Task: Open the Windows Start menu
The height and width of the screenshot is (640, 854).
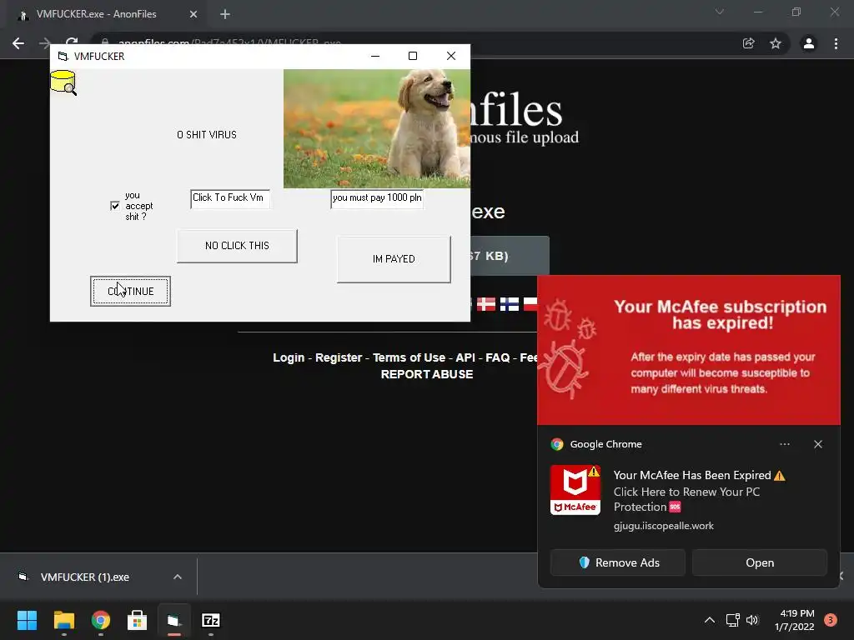Action: pos(27,620)
